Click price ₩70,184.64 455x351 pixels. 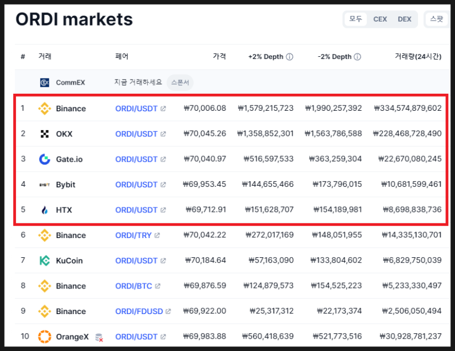pos(205,260)
